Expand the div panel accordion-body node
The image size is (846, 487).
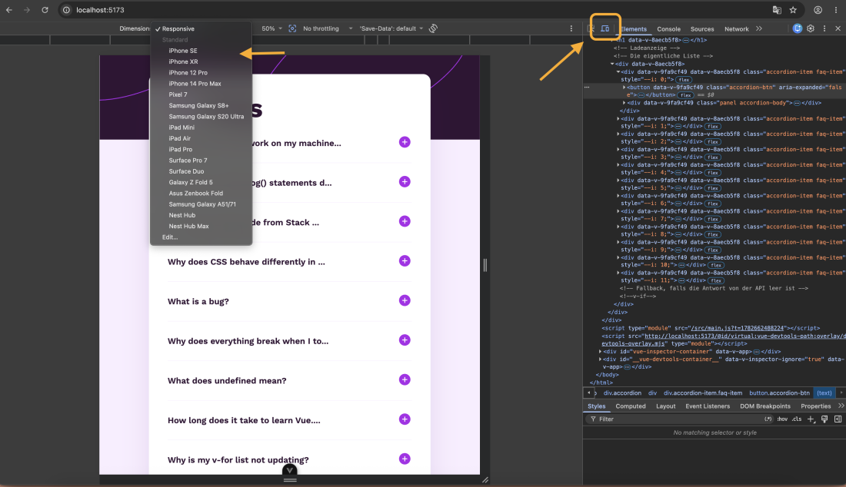pyautogui.click(x=625, y=103)
